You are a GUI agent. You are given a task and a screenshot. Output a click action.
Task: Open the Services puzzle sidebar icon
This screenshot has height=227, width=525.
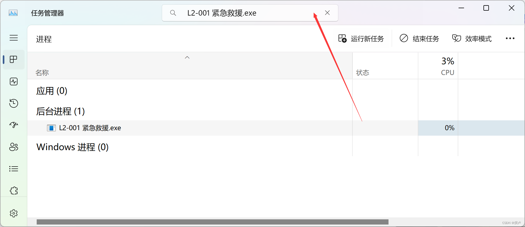pyautogui.click(x=13, y=191)
